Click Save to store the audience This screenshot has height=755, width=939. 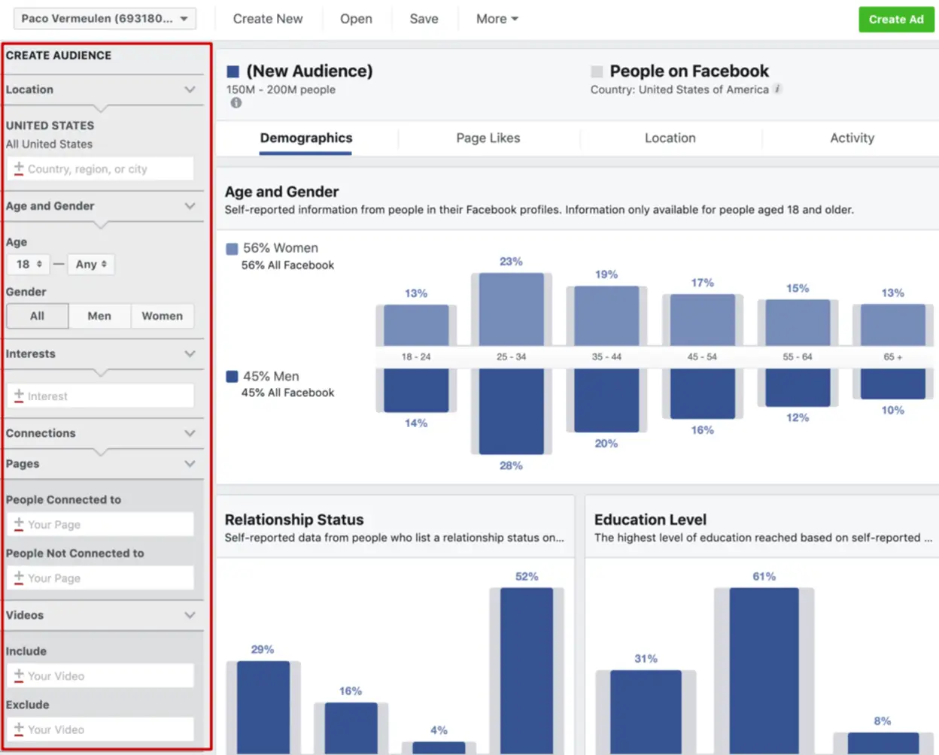[x=424, y=18]
